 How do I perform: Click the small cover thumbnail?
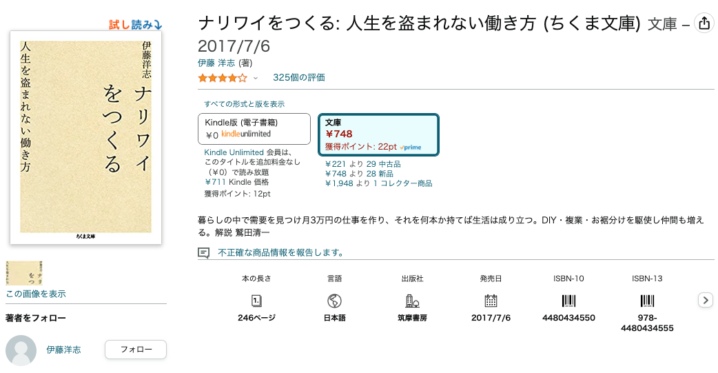click(25, 273)
